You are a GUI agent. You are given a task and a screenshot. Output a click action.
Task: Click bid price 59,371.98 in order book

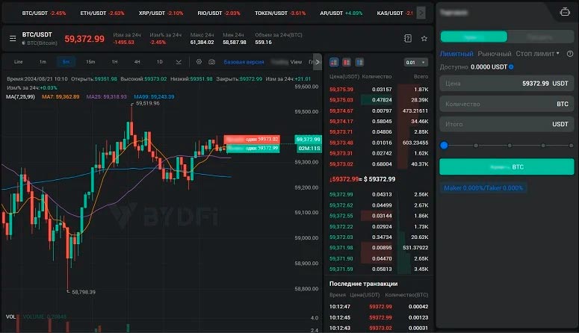click(341, 248)
